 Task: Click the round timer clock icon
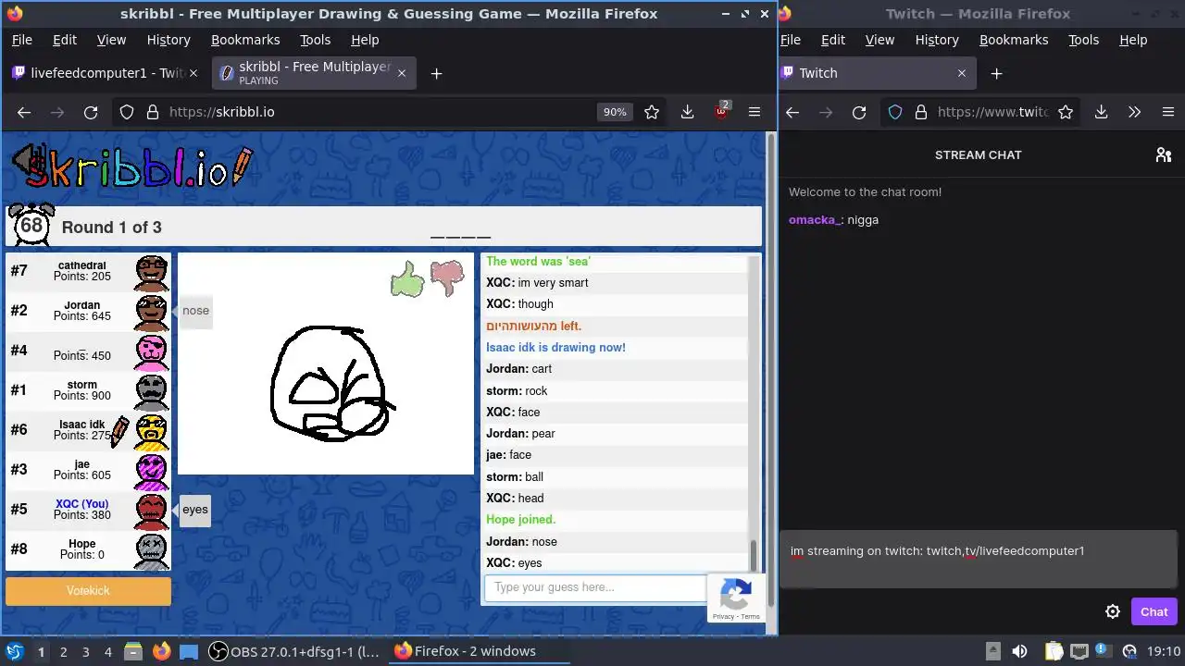click(31, 225)
